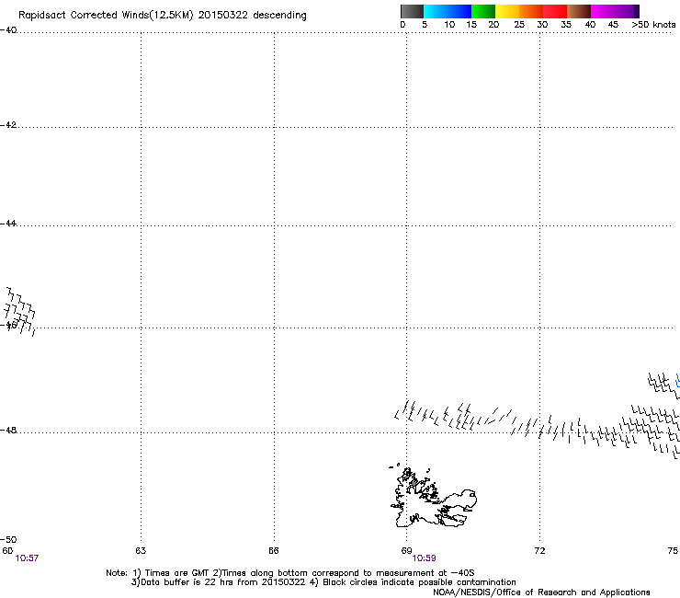This screenshot has width=680, height=598.
Task: Click the NOAA/NESDIS credit text
Action: (x=541, y=592)
